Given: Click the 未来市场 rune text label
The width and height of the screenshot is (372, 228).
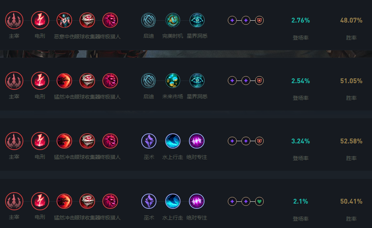Looking at the screenshot, I should [x=173, y=97].
